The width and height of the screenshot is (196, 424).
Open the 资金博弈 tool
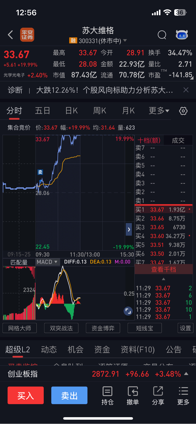tap(103, 328)
